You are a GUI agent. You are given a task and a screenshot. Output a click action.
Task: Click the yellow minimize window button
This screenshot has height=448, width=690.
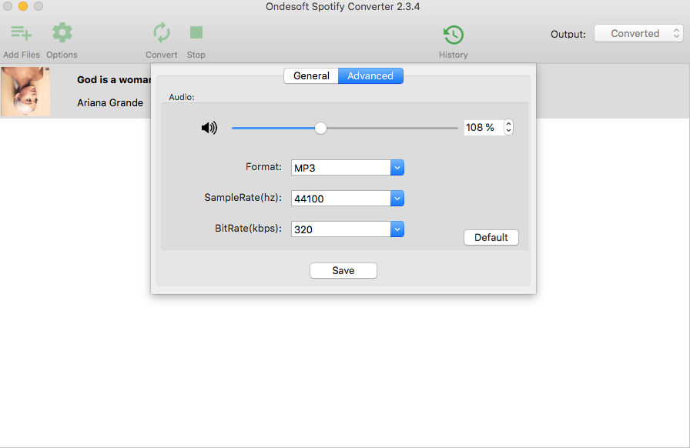(23, 6)
